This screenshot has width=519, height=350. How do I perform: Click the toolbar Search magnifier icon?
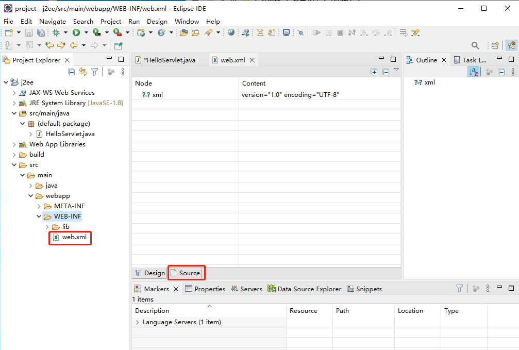(475, 45)
